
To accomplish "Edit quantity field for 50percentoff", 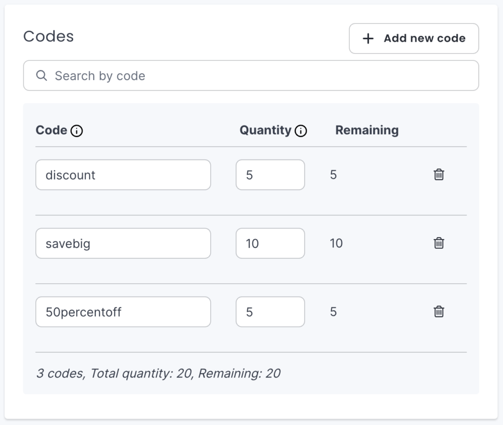I will (x=270, y=312).
